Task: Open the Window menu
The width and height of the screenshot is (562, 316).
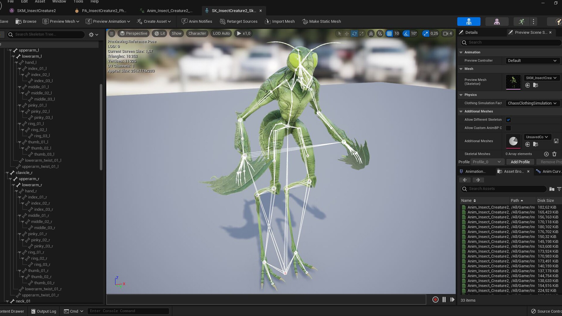Action: tap(59, 1)
